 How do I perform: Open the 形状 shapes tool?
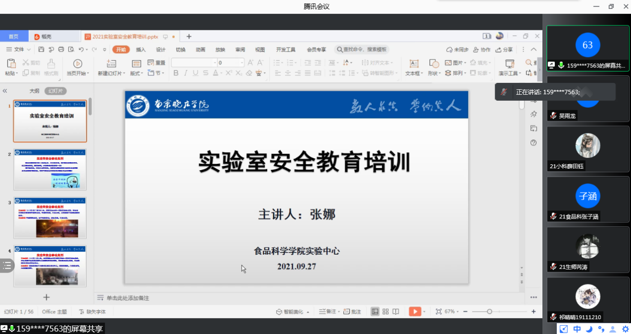click(x=434, y=64)
